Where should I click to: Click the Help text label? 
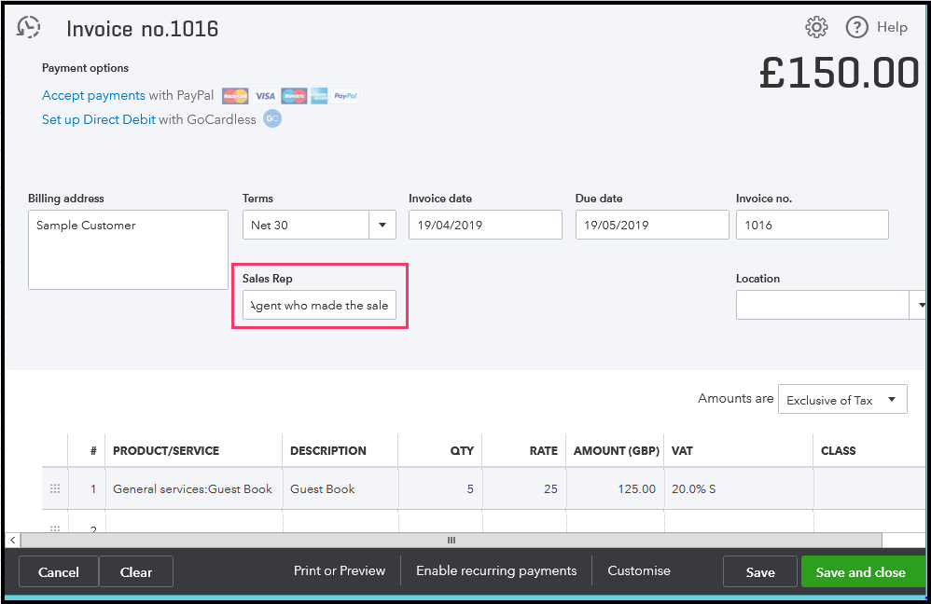pos(892,27)
